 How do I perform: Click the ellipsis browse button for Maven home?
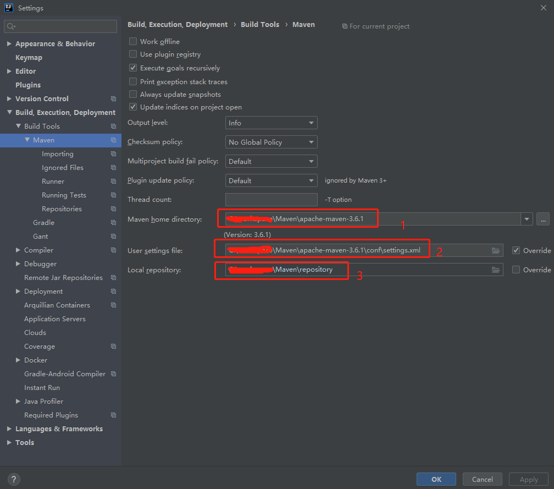coord(543,219)
